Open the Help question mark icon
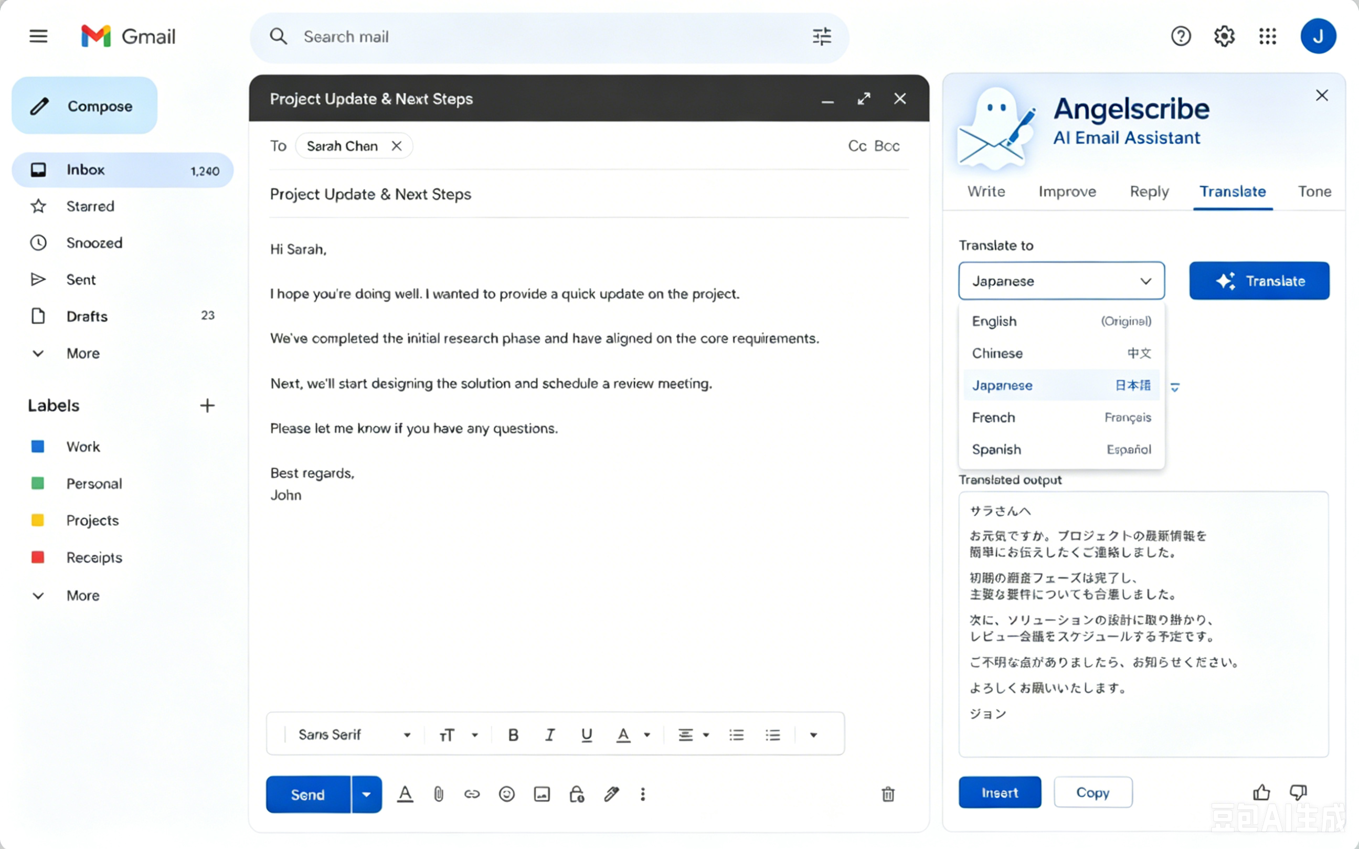1359x849 pixels. tap(1181, 37)
